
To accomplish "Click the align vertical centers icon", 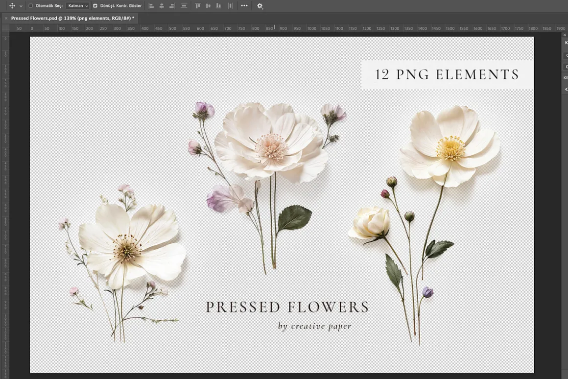I will (x=208, y=6).
